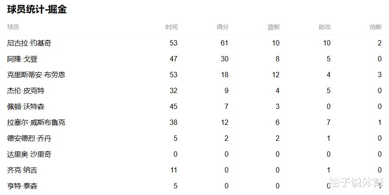This screenshot has height=195, width=389.
Task: Click player name 德安德烈·乔丹
Action: (29, 139)
